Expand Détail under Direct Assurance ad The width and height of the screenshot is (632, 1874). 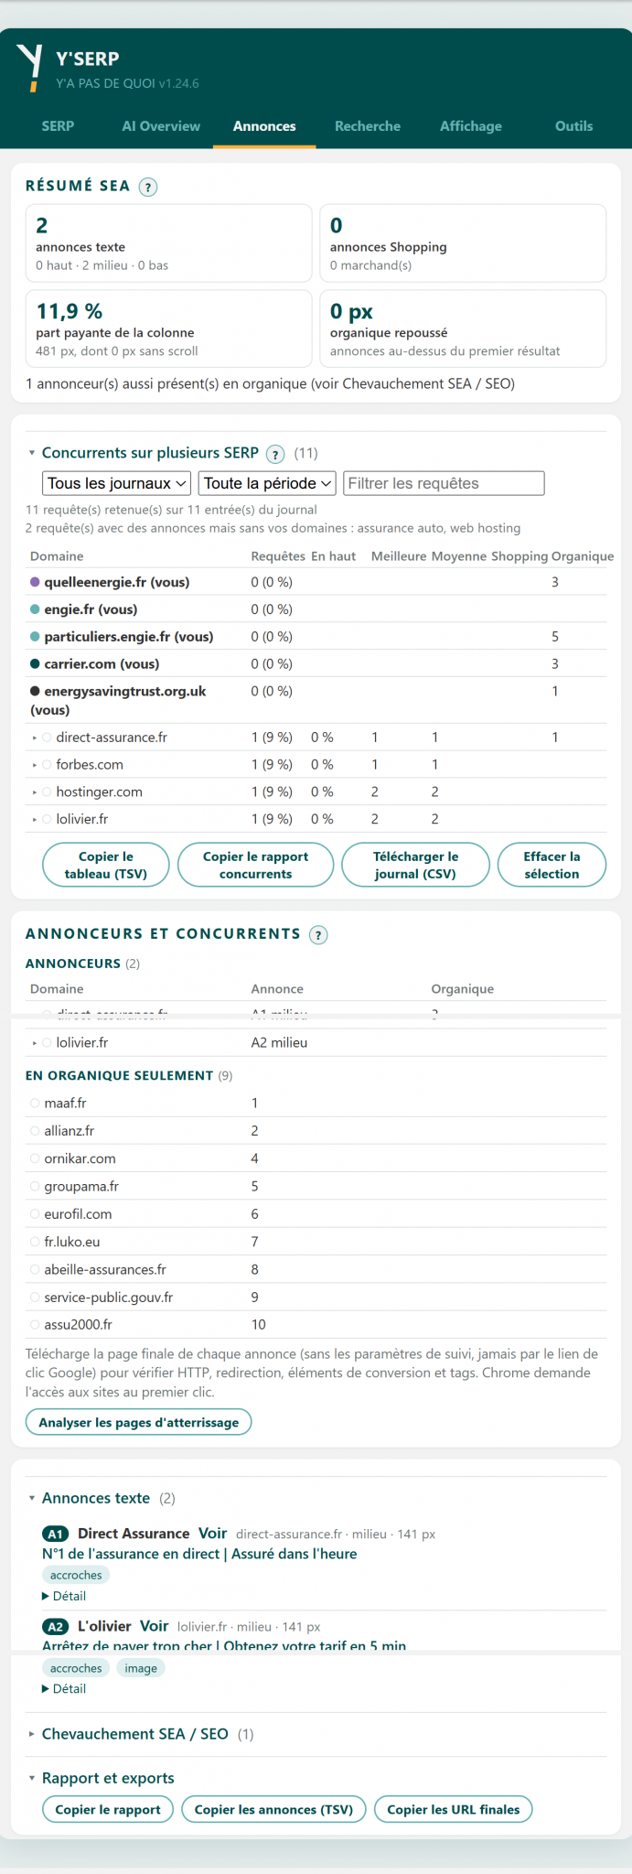coord(64,1596)
